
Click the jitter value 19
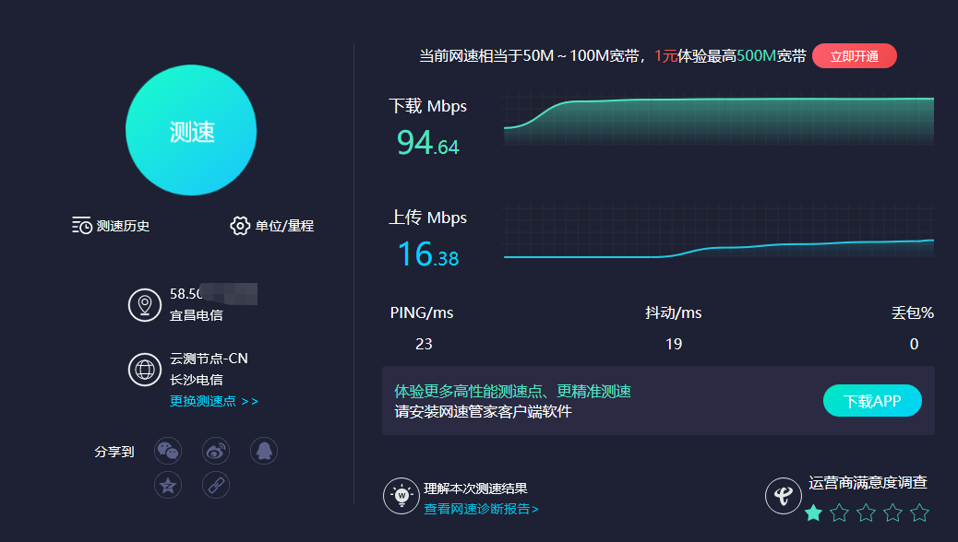pyautogui.click(x=674, y=344)
